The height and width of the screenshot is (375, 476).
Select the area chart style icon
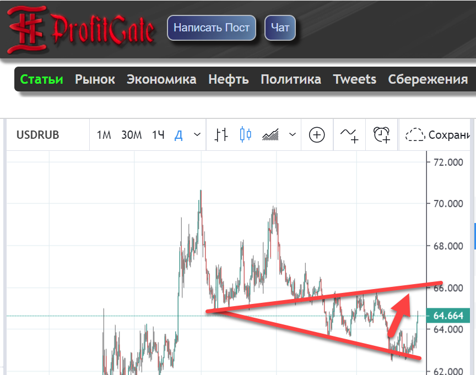(270, 135)
